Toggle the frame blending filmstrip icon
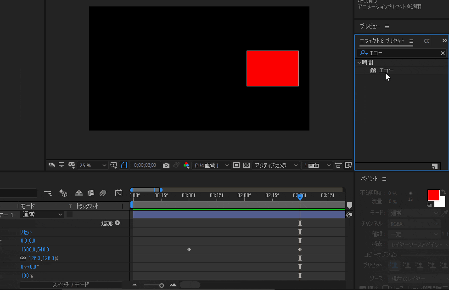449x290 pixels. coord(91,193)
